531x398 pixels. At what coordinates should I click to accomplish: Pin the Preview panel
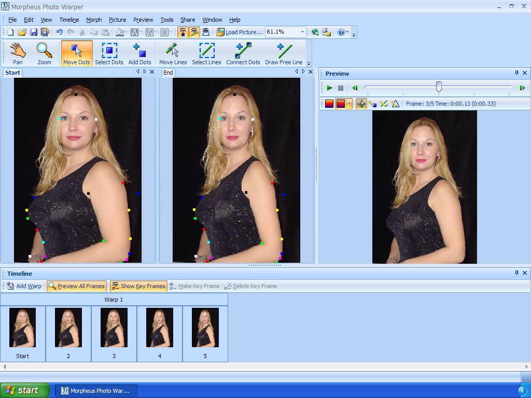[516, 74]
